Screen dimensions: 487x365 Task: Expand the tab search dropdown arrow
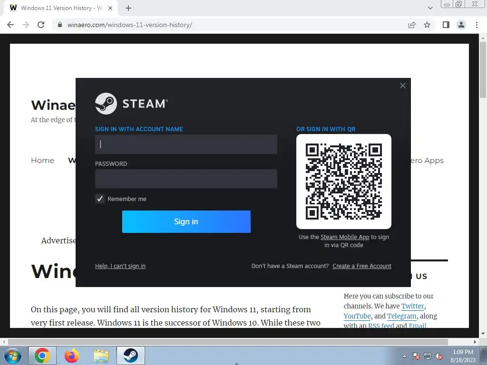[430, 8]
